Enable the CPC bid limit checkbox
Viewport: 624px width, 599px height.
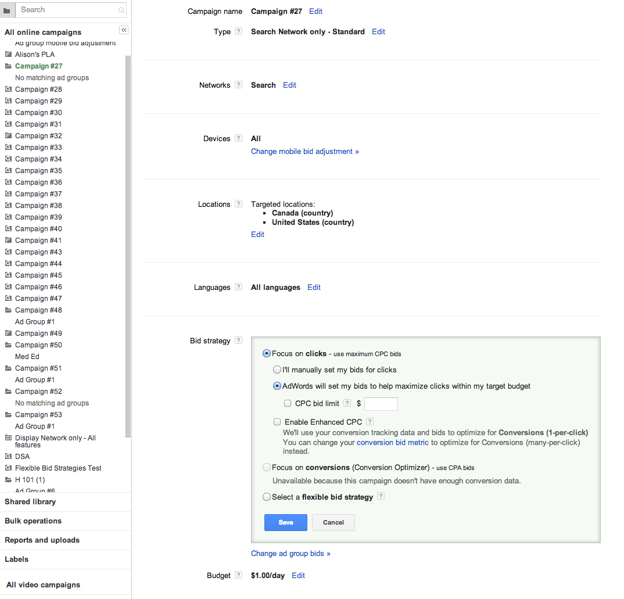[288, 404]
